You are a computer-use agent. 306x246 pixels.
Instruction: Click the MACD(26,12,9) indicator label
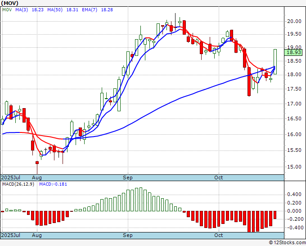pos(18,184)
